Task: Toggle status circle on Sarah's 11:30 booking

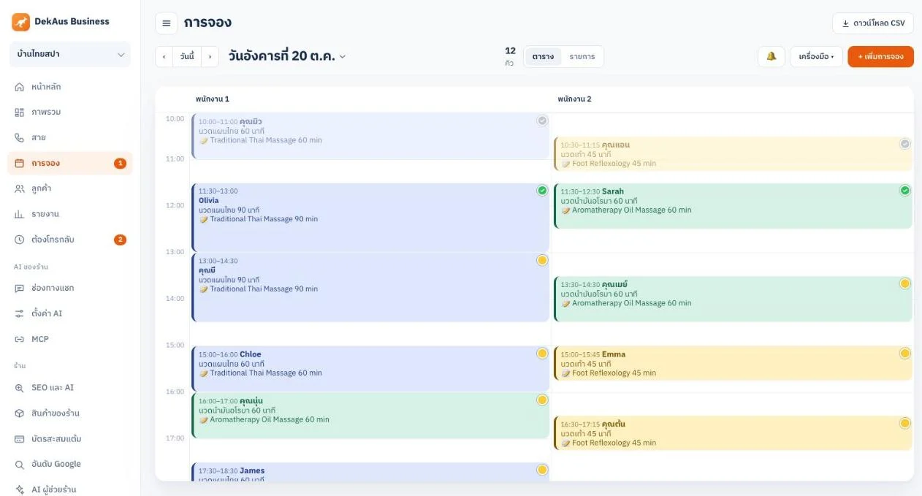Action: coord(905,191)
